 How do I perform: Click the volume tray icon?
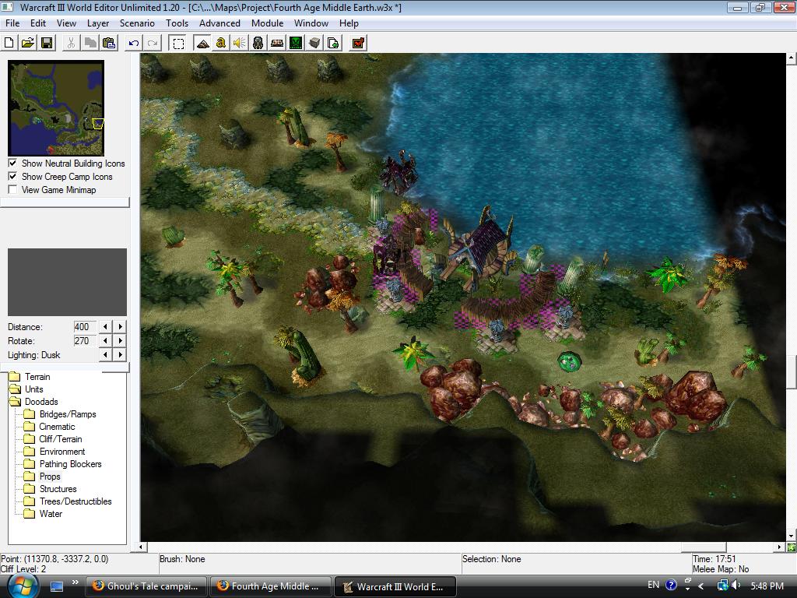tap(736, 586)
